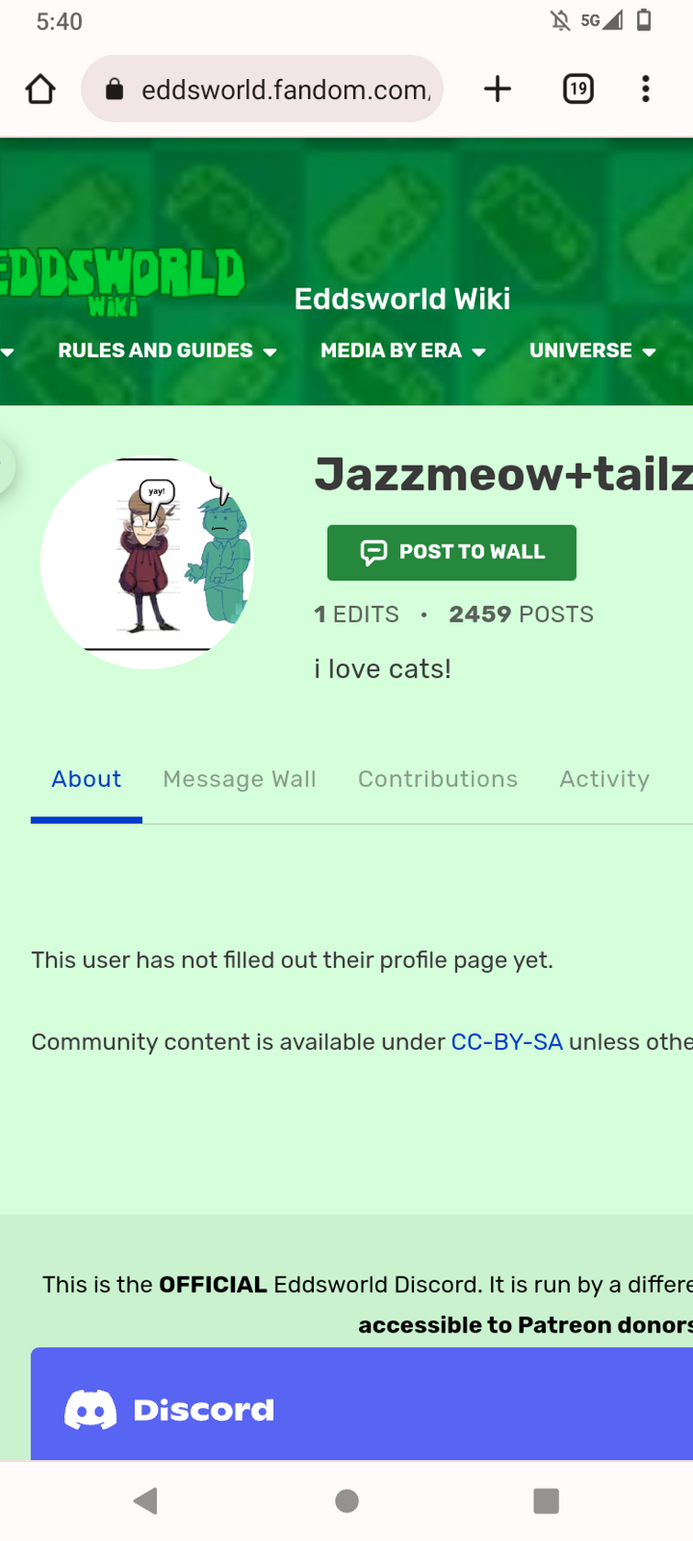Image resolution: width=693 pixels, height=1541 pixels.
Task: Tap the eddsworld.fandom.com address bar
Action: (x=285, y=89)
